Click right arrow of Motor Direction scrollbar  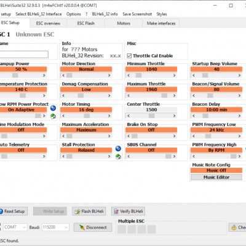coord(109,76)
